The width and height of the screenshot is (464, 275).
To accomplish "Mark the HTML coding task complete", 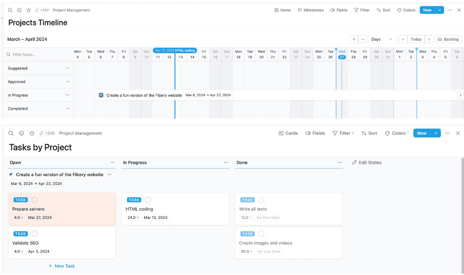I will [x=148, y=200].
